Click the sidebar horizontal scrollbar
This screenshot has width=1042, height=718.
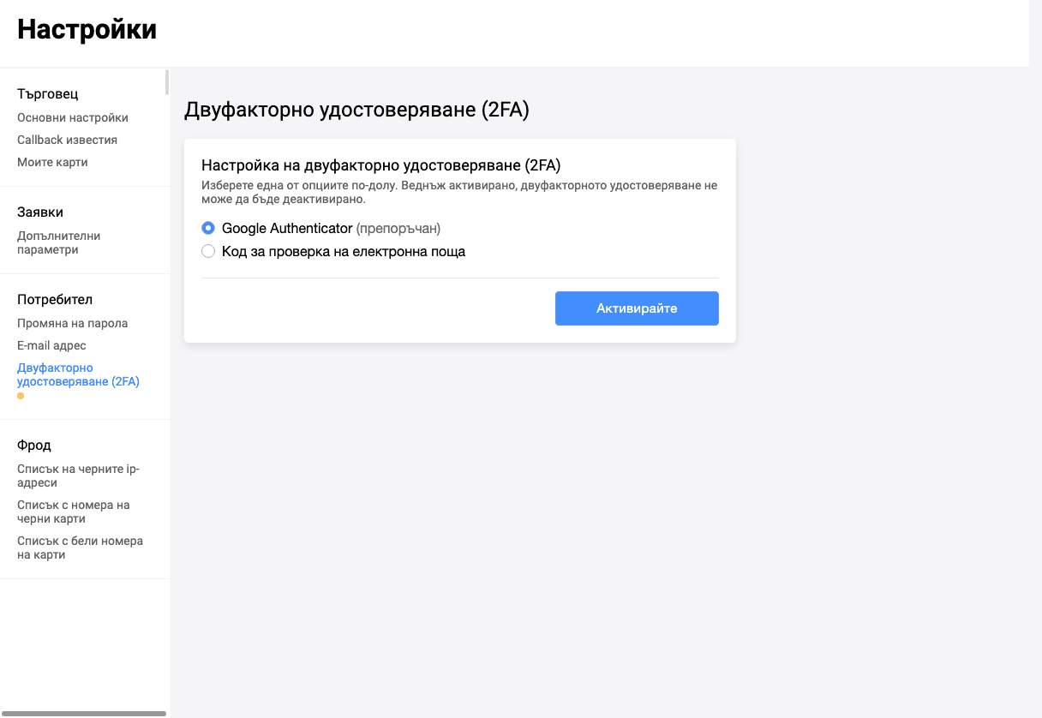coord(83,713)
